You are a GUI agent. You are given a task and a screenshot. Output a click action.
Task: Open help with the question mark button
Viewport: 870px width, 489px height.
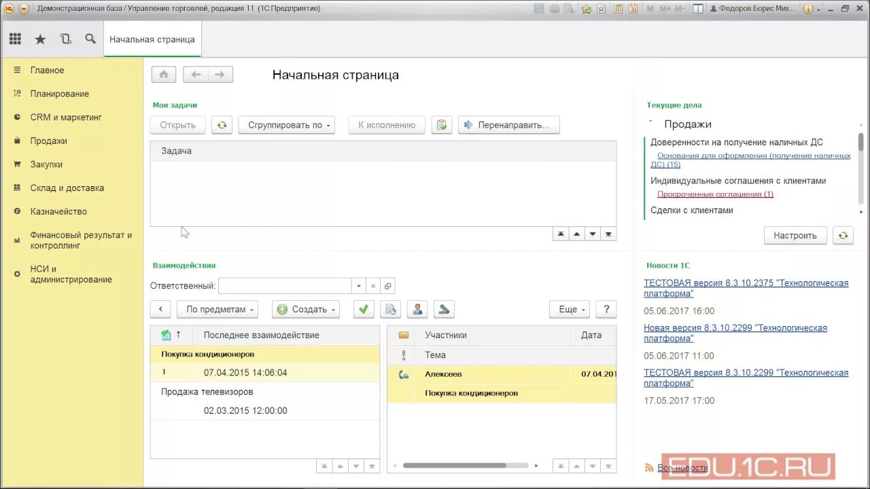pos(606,309)
